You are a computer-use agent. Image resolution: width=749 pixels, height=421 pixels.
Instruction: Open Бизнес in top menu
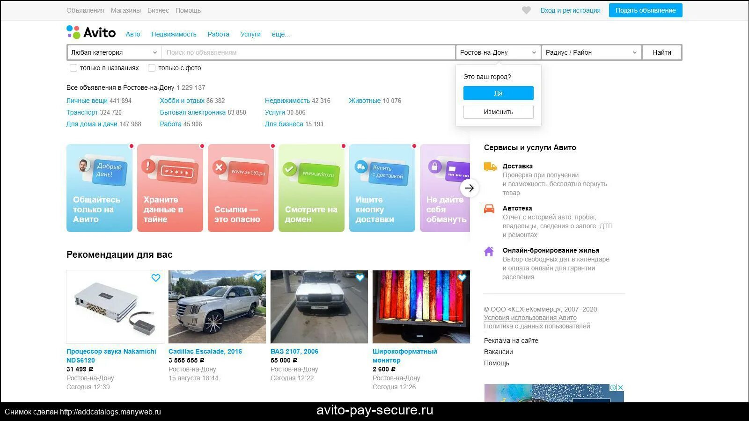[158, 10]
